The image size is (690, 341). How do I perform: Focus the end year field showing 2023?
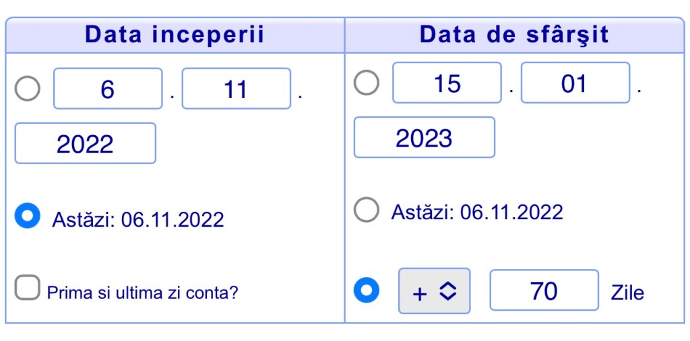coord(424,137)
